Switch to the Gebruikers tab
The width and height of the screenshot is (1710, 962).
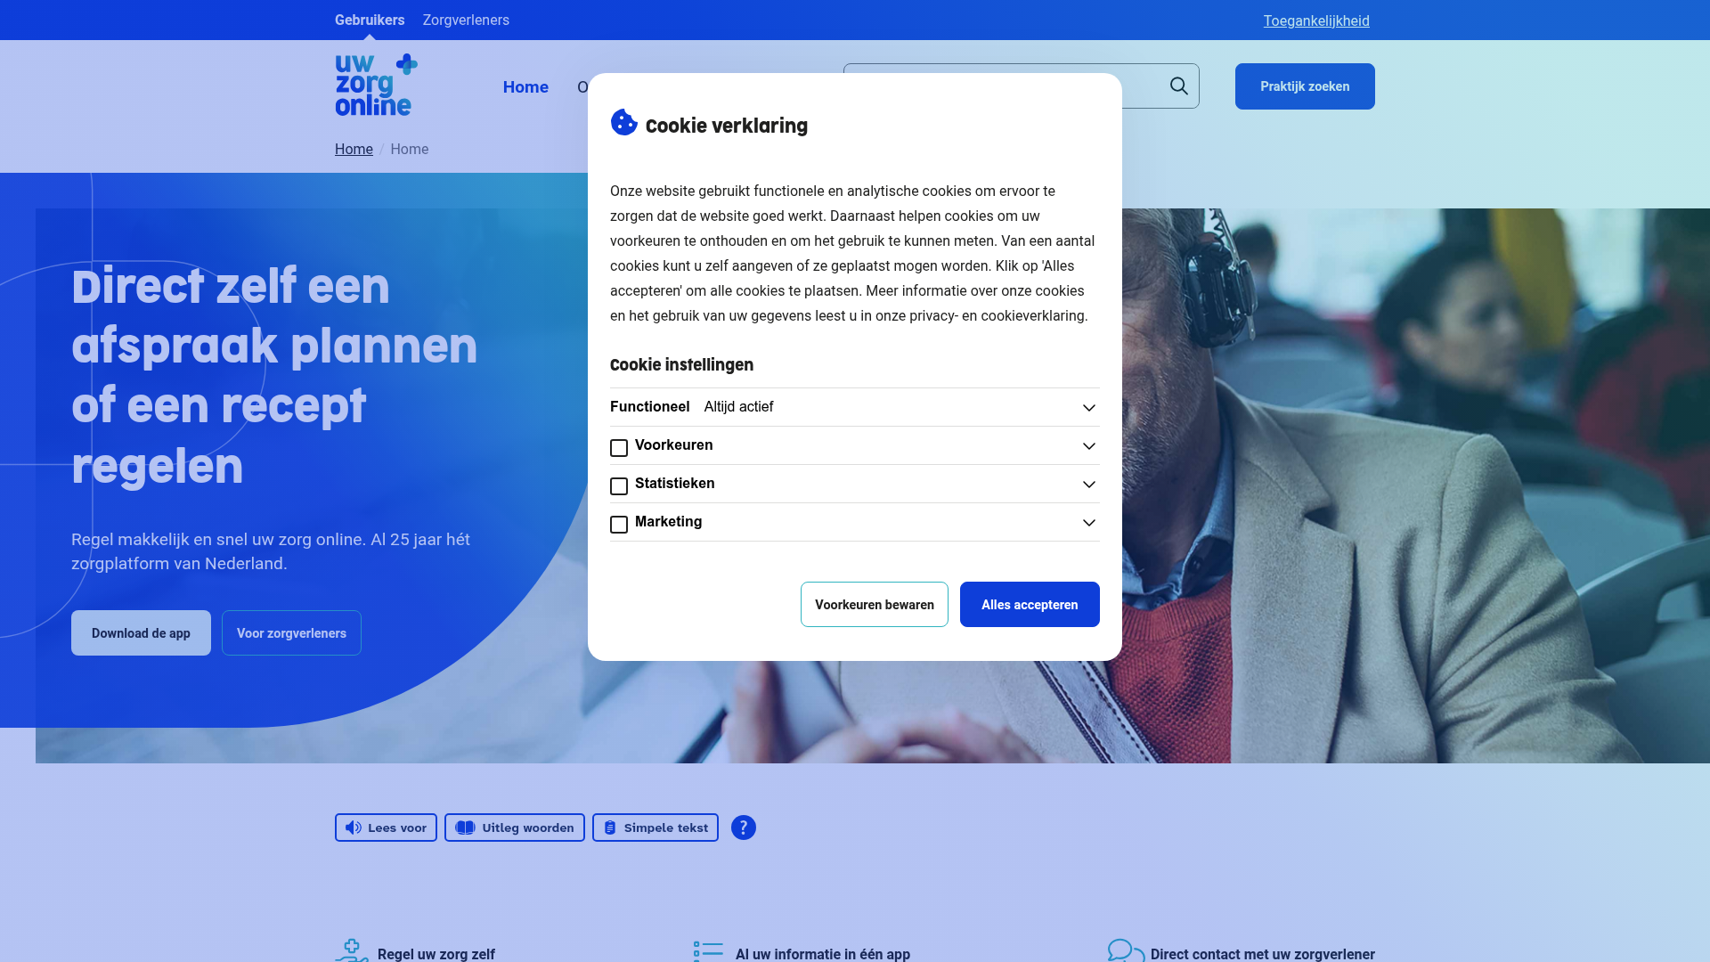(370, 20)
